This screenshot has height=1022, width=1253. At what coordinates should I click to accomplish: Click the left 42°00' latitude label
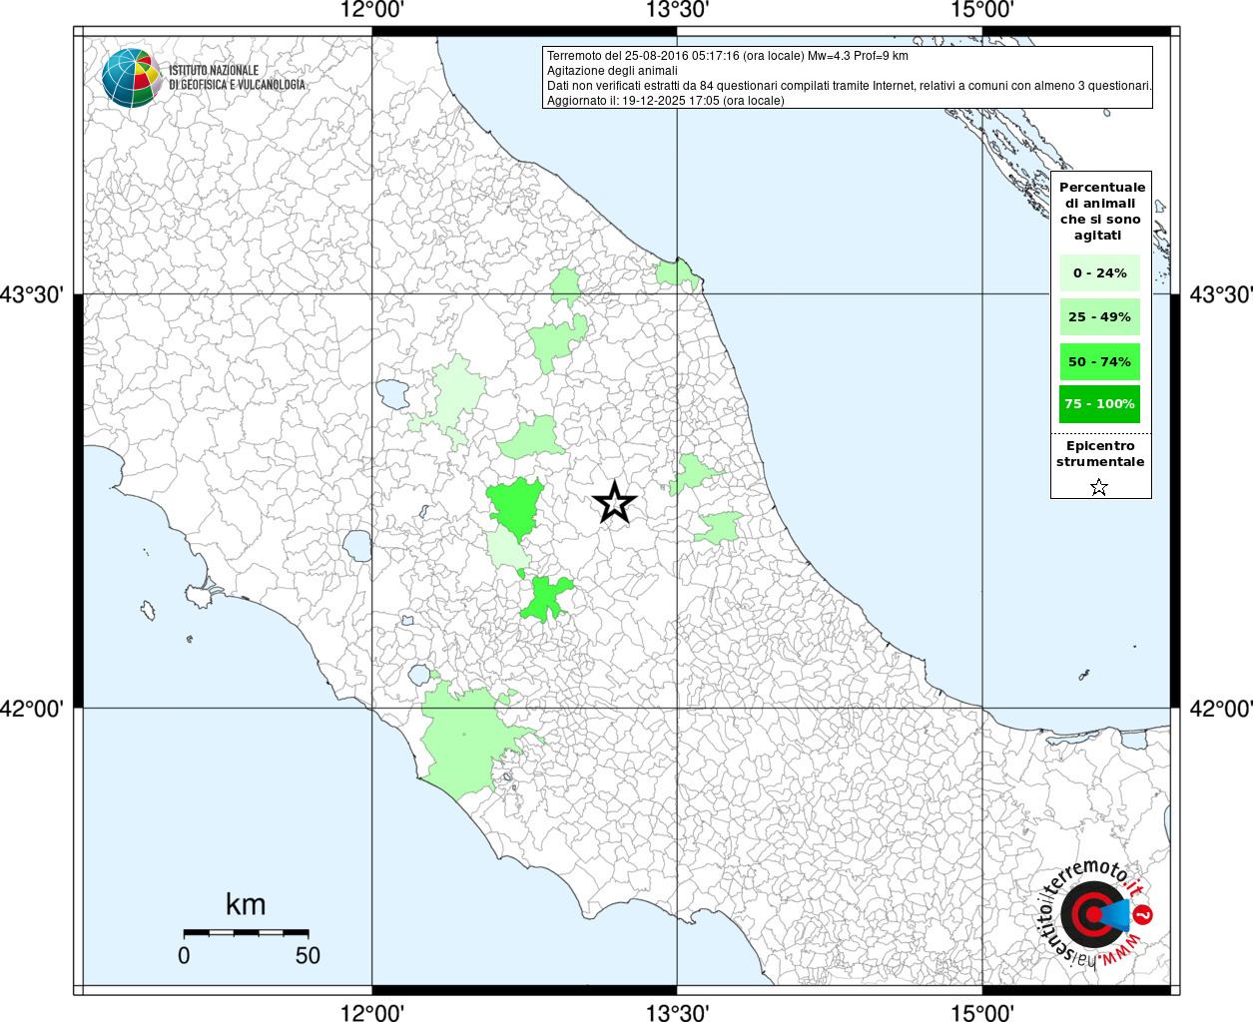pos(32,709)
